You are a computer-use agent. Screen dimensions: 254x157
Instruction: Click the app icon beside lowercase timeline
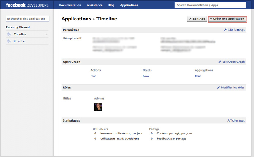pyautogui.click(x=9, y=41)
